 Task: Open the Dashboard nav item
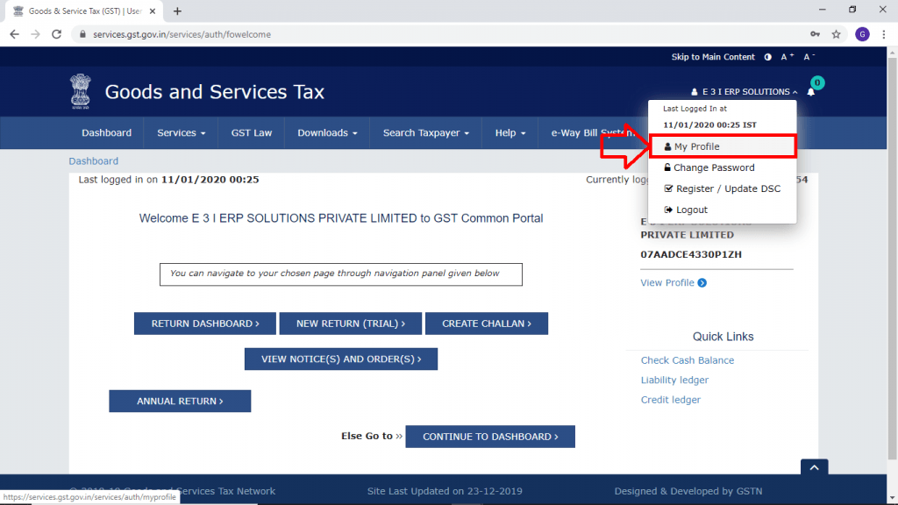[106, 133]
